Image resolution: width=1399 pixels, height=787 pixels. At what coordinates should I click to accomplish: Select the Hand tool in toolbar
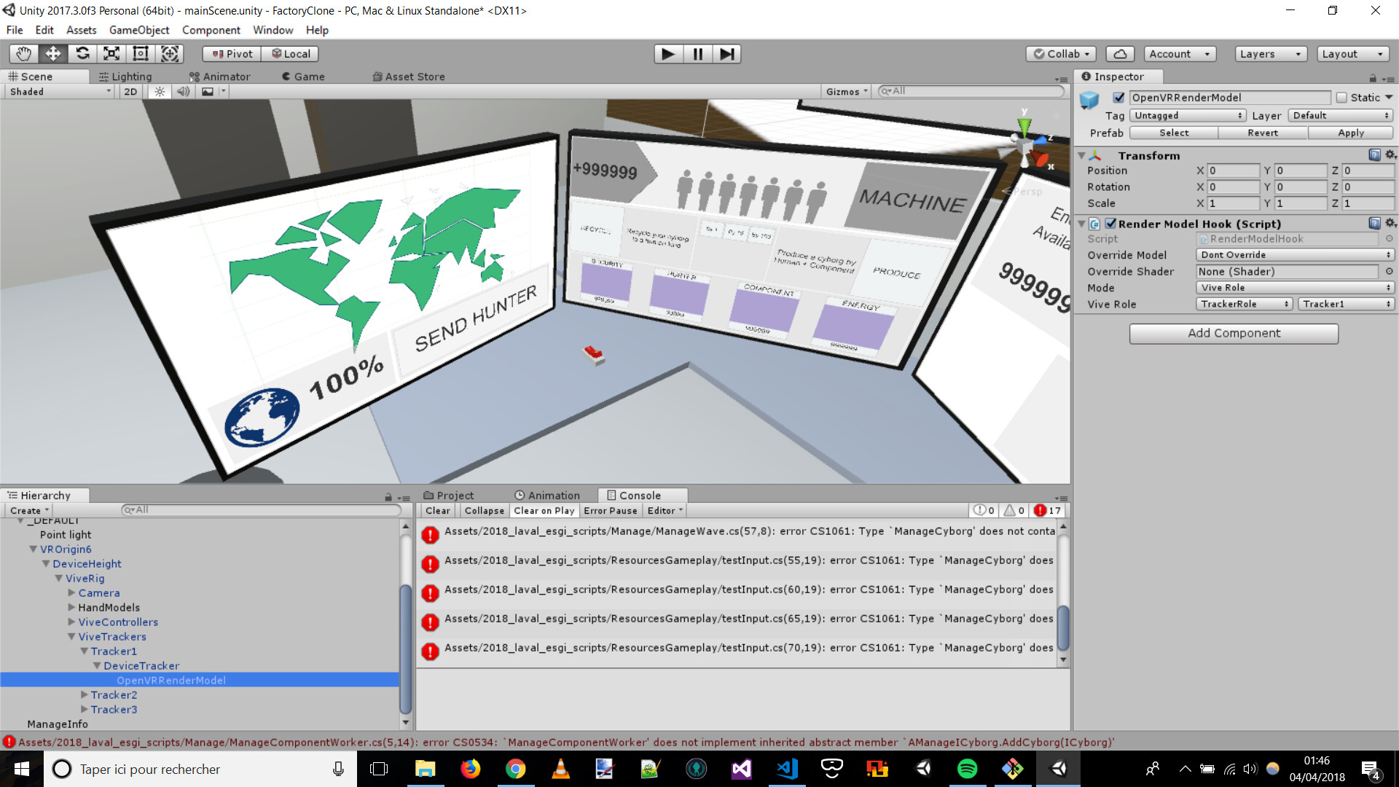pos(23,53)
